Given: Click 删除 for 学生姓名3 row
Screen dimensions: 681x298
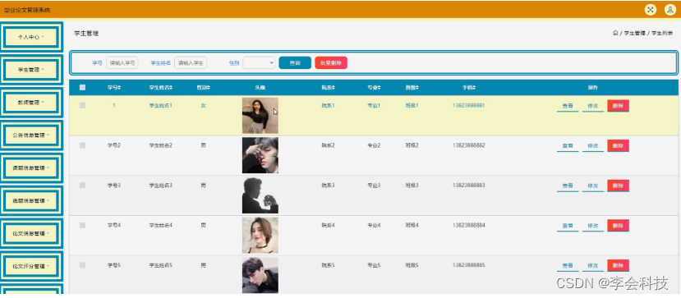Looking at the screenshot, I should click(618, 186).
